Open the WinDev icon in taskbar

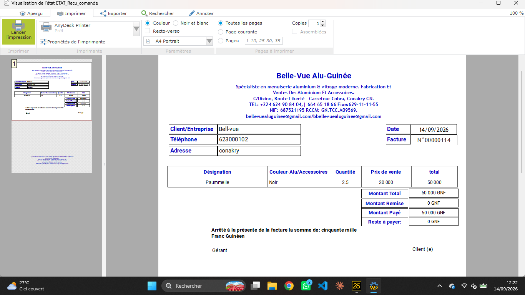point(374,286)
